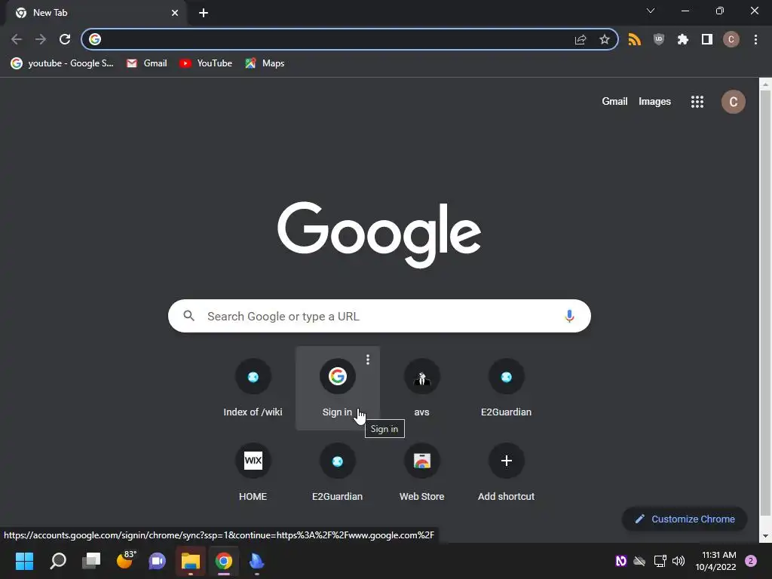Click the scrollbar down arrow
The image size is (772, 579).
click(x=765, y=536)
